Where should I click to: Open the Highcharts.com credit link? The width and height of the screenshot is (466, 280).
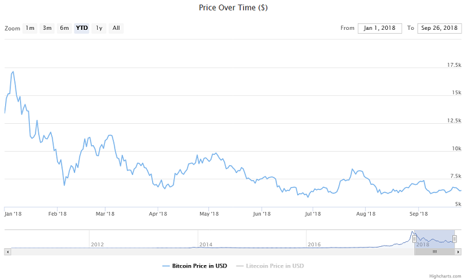445,276
